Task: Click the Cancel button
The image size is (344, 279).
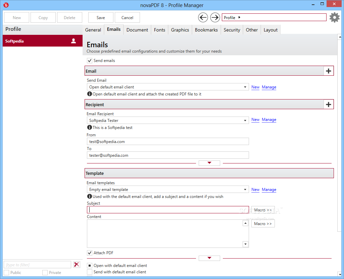Action: [127, 17]
